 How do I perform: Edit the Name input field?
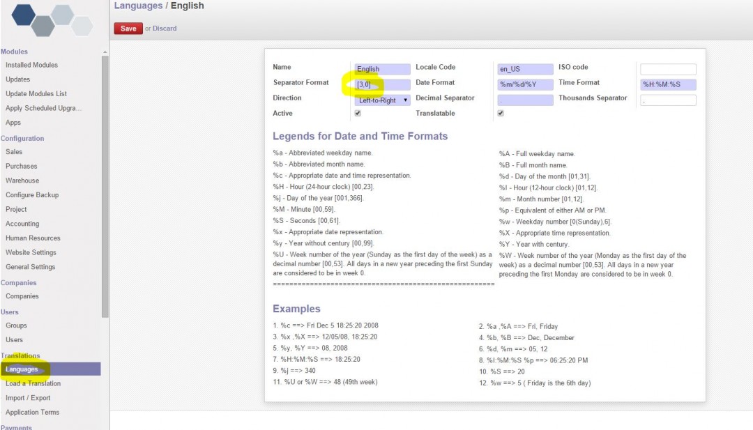381,69
